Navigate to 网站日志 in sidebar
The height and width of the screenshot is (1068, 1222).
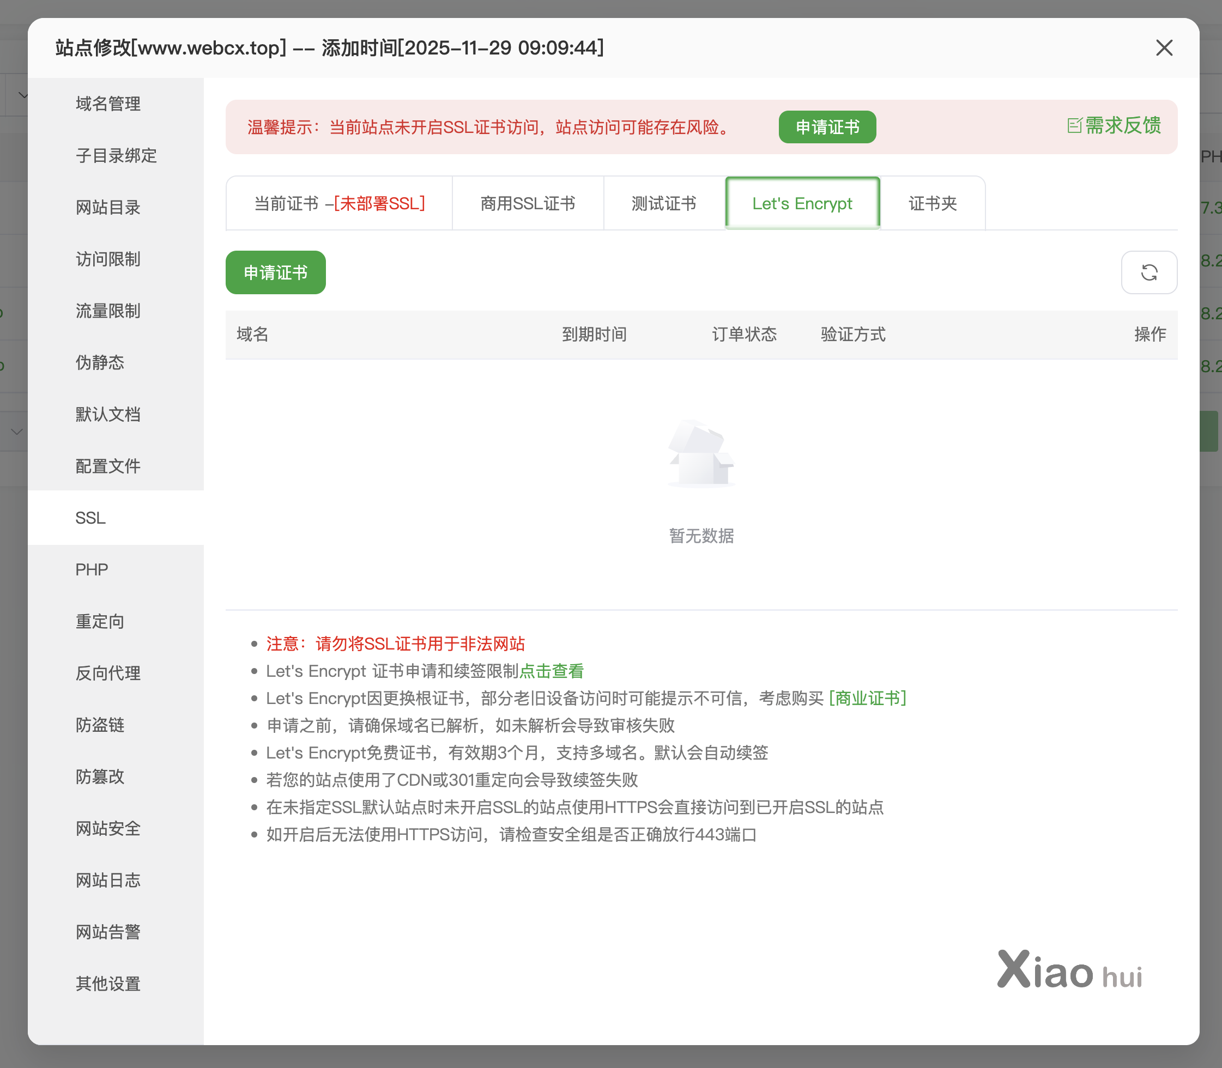click(108, 880)
